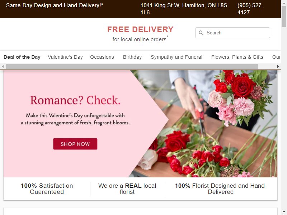
Task: Open the Valentine's Day menu item
Action: pos(65,57)
